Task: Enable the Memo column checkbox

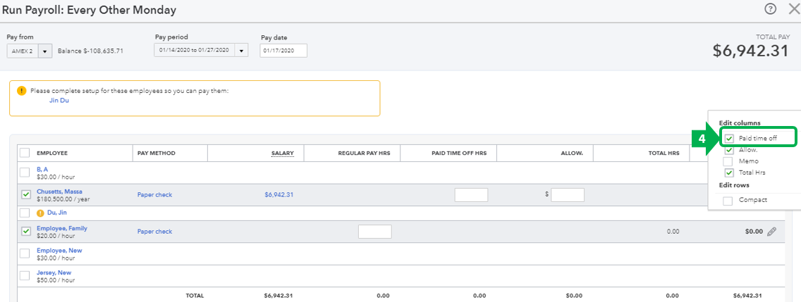Action: pos(729,161)
